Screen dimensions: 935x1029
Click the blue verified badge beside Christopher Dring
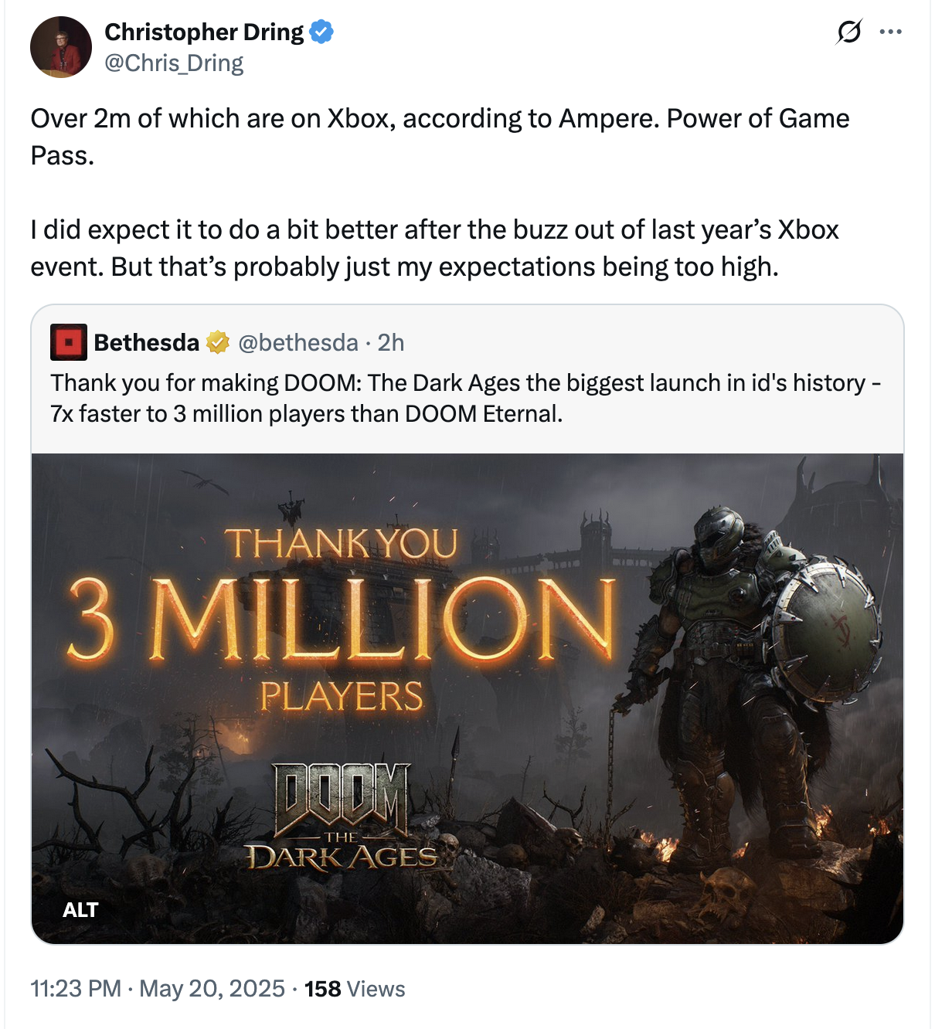pos(321,32)
